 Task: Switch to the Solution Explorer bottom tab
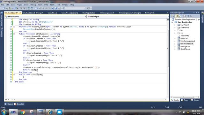click(175, 100)
